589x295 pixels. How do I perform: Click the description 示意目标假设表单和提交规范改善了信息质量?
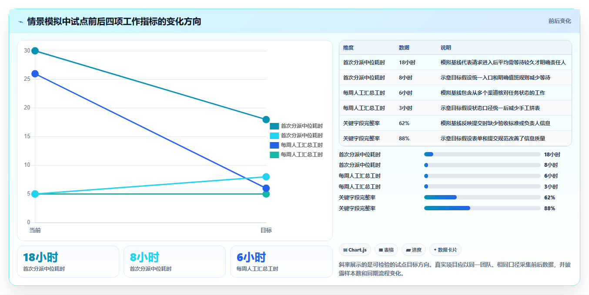point(493,139)
